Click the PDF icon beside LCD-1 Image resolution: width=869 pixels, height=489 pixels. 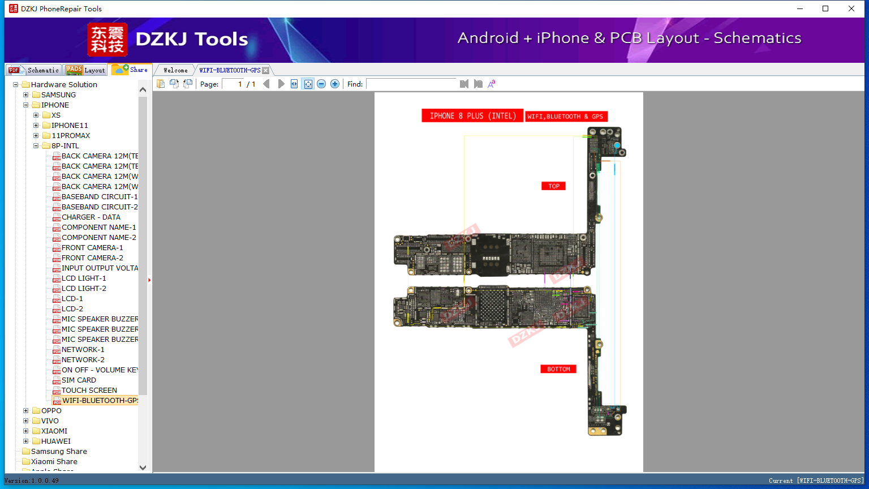click(x=57, y=299)
